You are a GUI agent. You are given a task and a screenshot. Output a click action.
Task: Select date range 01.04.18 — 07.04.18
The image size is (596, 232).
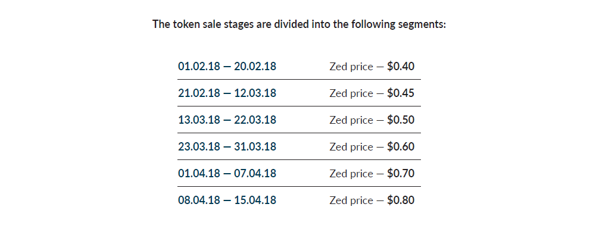pyautogui.click(x=227, y=174)
